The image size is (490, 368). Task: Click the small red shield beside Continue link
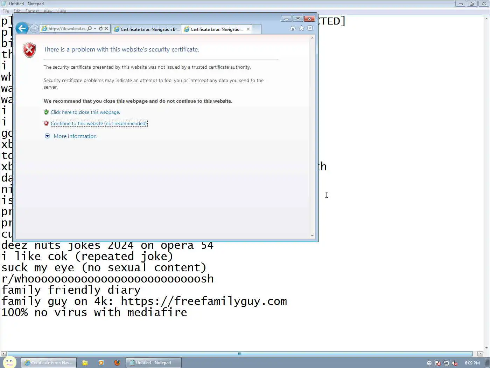click(46, 123)
